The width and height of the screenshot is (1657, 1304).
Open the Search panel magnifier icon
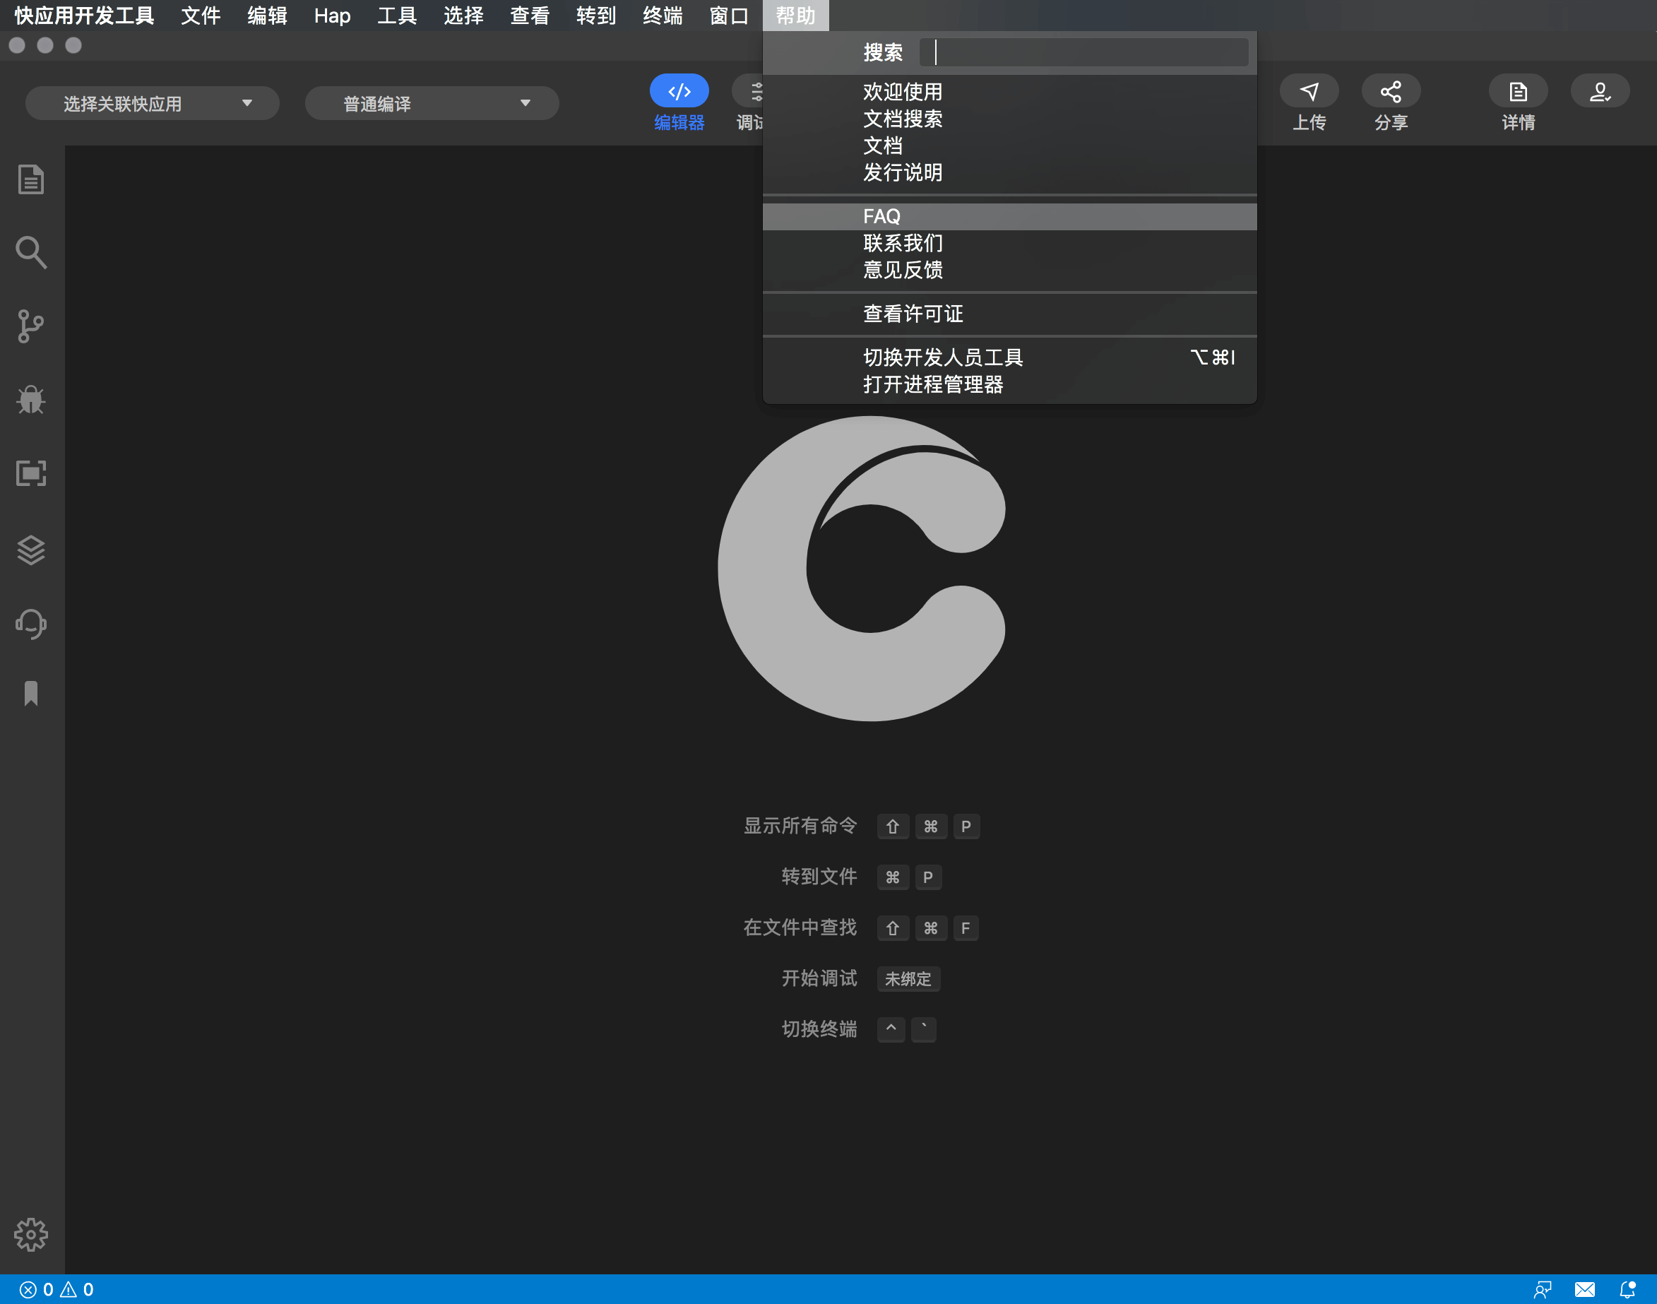click(31, 253)
